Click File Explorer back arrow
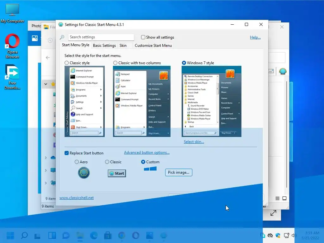The width and height of the screenshot is (324, 243). pos(48,58)
